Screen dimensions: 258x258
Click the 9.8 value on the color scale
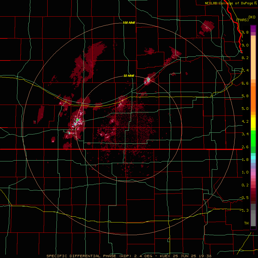[x=245, y=32]
